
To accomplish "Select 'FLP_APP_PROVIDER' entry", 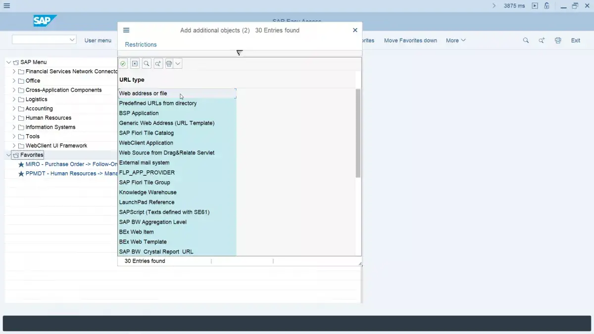I will pos(177,173).
